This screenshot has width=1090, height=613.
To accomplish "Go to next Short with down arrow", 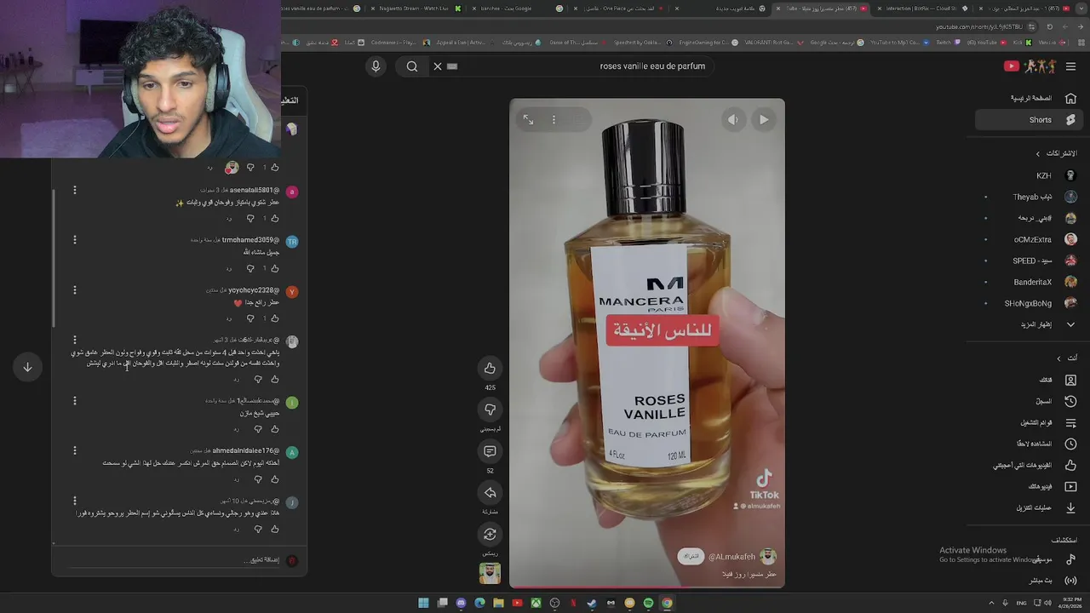I will pyautogui.click(x=27, y=367).
